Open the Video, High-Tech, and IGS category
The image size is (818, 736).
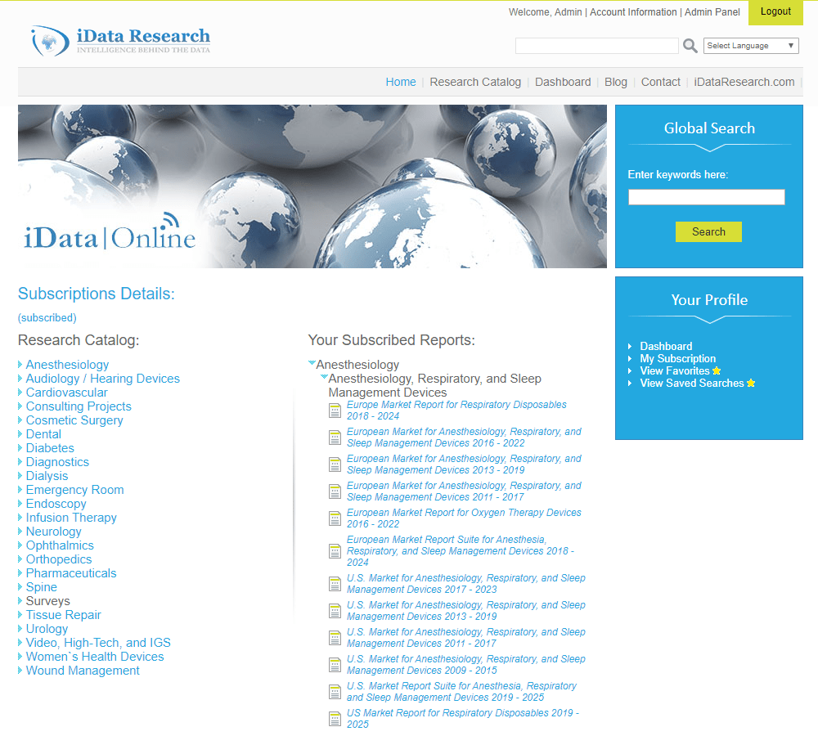(99, 643)
